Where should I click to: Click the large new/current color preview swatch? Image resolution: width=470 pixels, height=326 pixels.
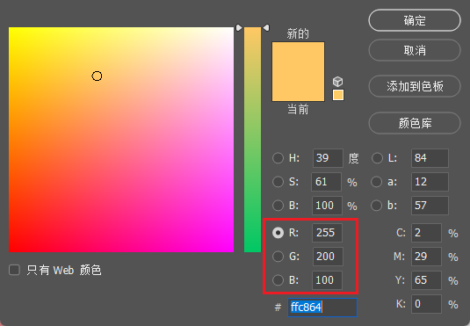298,72
